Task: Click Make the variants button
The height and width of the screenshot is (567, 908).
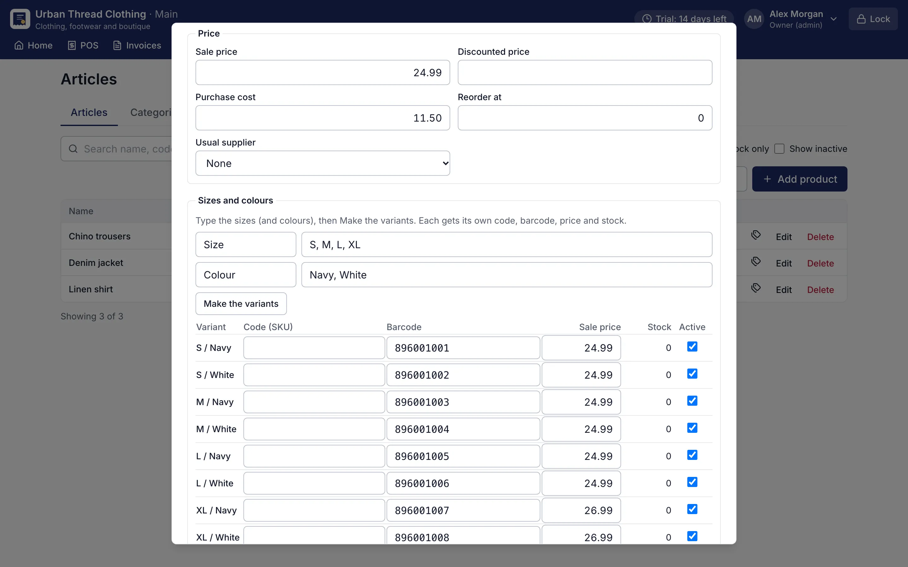Action: pyautogui.click(x=241, y=303)
